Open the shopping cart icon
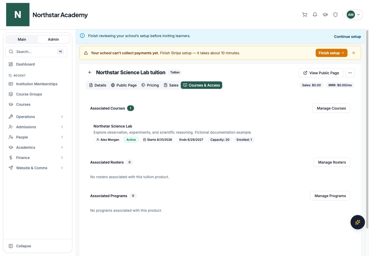 305,15
